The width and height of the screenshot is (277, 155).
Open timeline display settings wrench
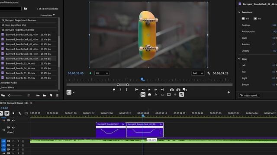(x=20, y=113)
